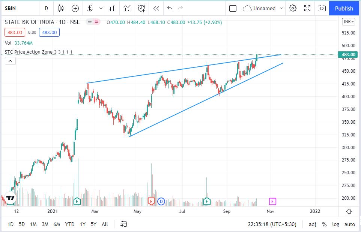Screen dimensions: 361x232
Task: Open financials bar chart icon
Action: pos(112,9)
